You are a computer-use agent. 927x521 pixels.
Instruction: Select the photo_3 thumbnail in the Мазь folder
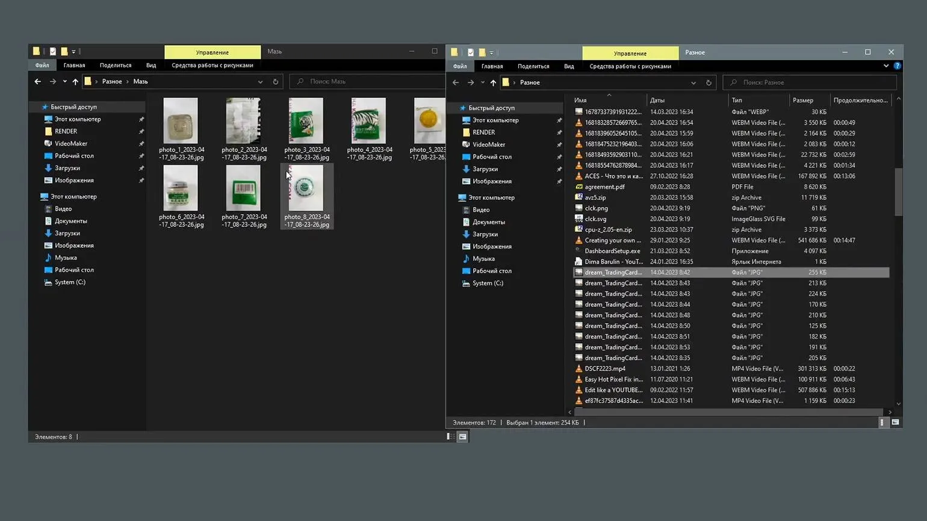[x=306, y=122]
